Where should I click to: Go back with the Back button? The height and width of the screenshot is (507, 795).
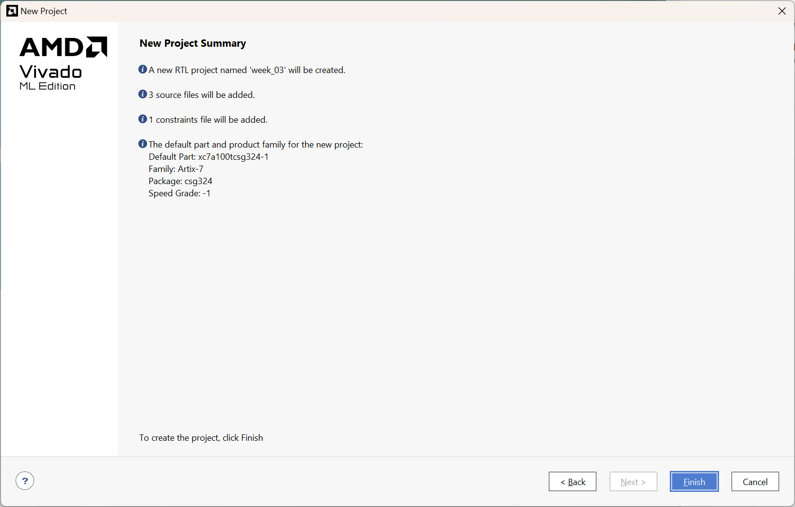pos(572,482)
